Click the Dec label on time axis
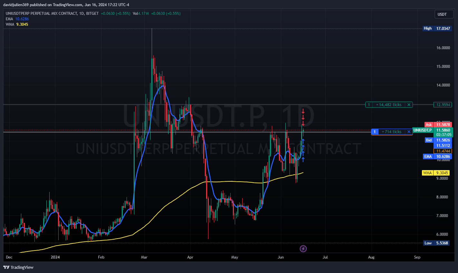The height and width of the screenshot is (273, 458). [9, 257]
